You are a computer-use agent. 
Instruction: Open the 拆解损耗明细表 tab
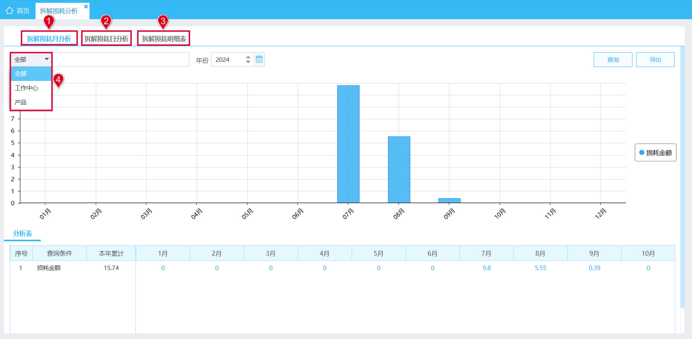click(164, 39)
